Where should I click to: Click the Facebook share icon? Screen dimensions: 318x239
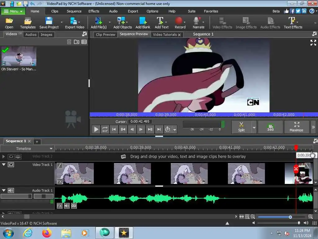[x=292, y=11]
